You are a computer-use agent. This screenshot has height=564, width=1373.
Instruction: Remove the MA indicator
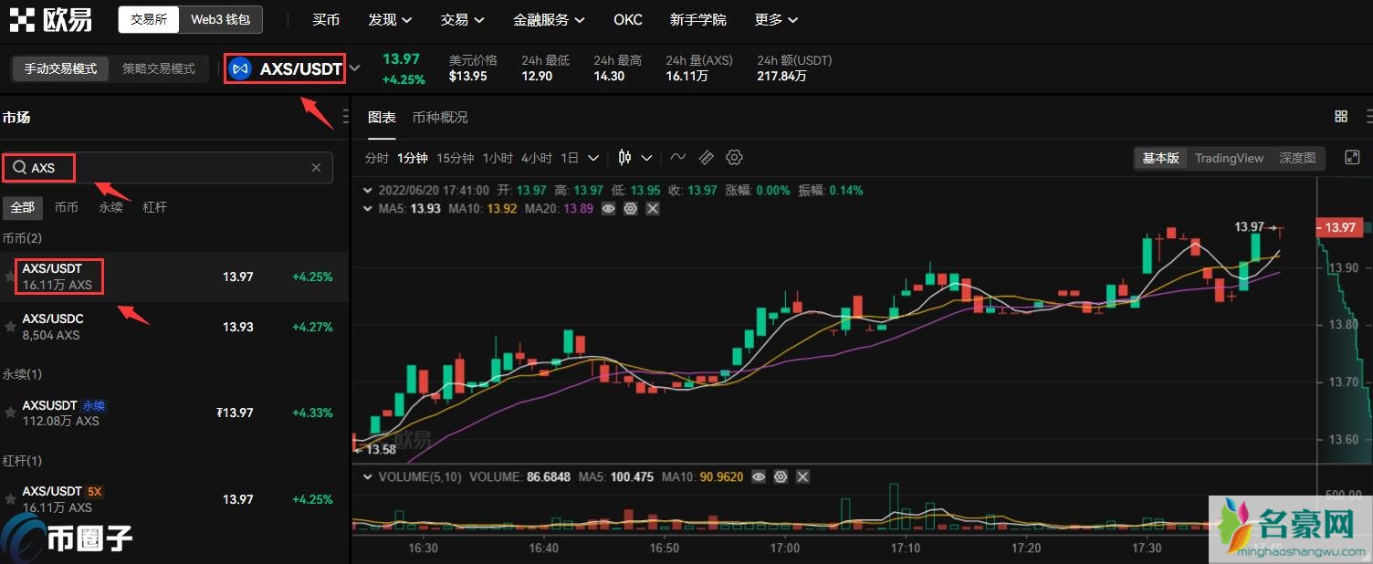653,209
